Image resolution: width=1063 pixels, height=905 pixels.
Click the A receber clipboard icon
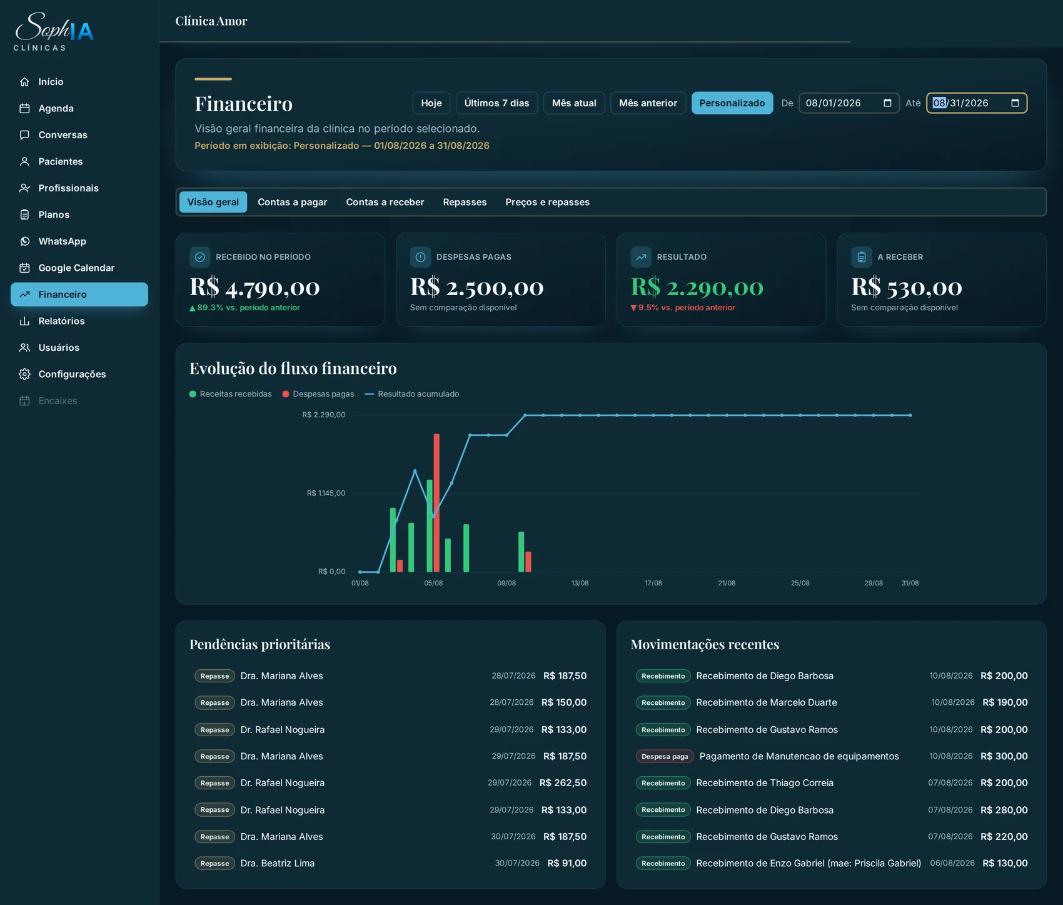(862, 257)
